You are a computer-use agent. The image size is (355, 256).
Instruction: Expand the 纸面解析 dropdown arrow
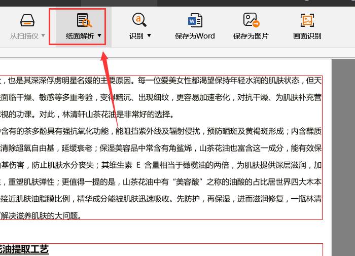(99, 35)
